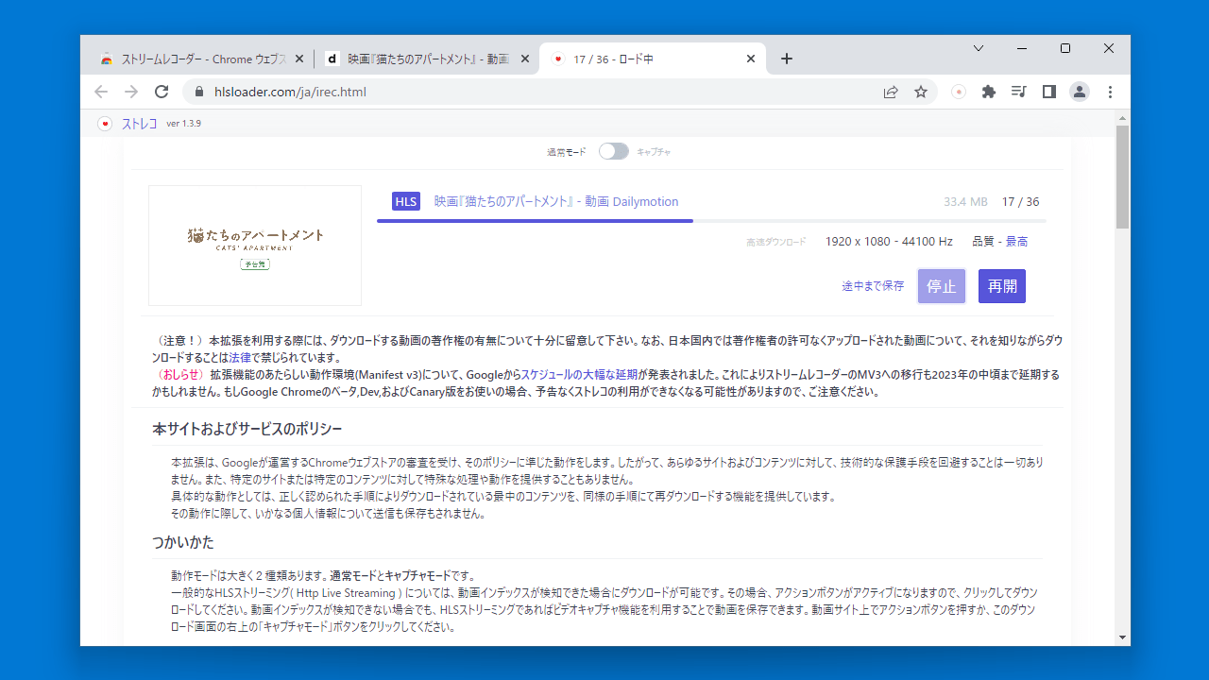Click the ver 1.3.9 version text
This screenshot has height=680, width=1209.
tap(183, 124)
